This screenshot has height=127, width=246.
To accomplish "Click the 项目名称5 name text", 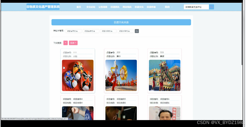I will (121, 103).
